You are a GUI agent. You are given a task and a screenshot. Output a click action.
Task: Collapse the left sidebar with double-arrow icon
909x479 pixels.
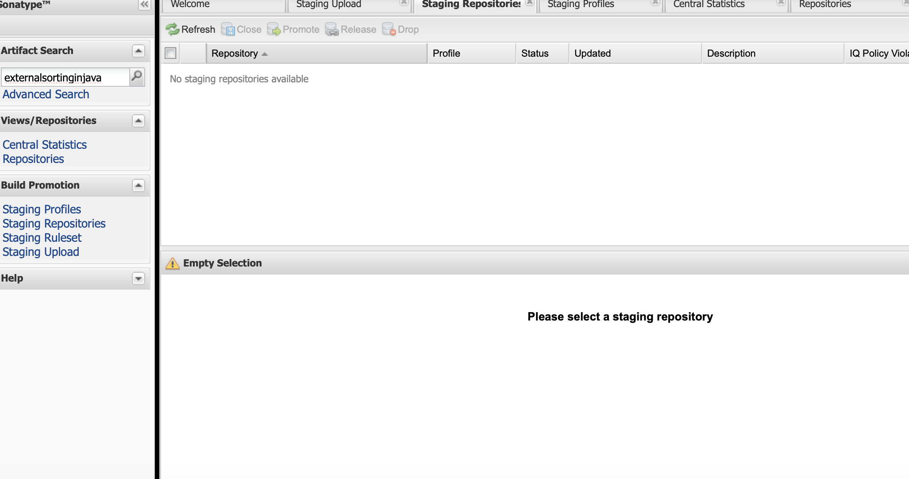click(x=144, y=4)
